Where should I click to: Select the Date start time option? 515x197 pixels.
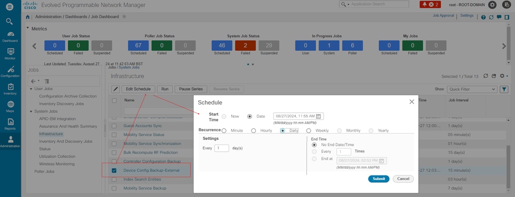(250, 116)
